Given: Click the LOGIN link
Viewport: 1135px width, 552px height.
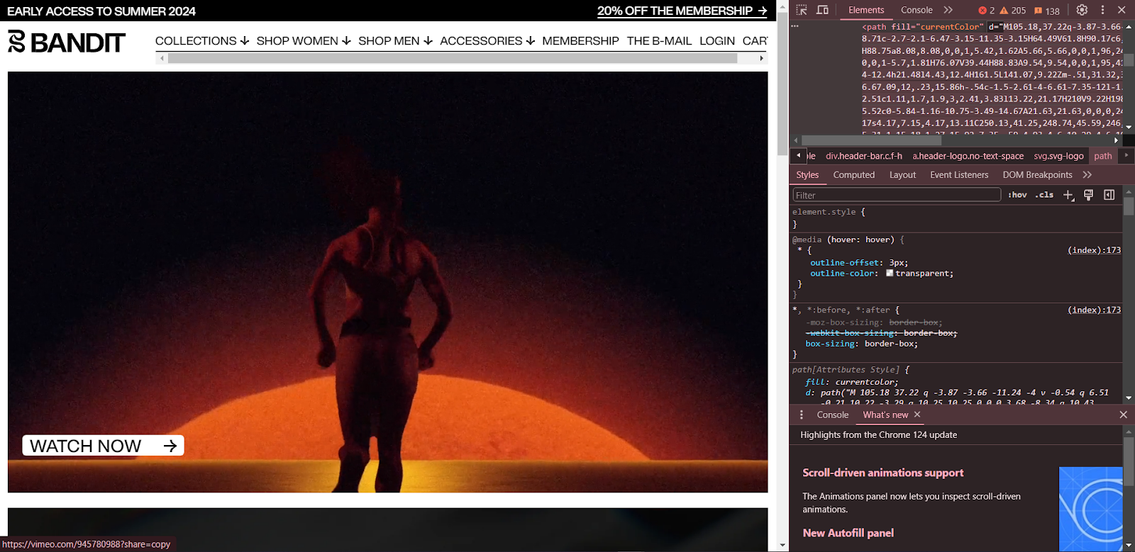Looking at the screenshot, I should coord(717,41).
